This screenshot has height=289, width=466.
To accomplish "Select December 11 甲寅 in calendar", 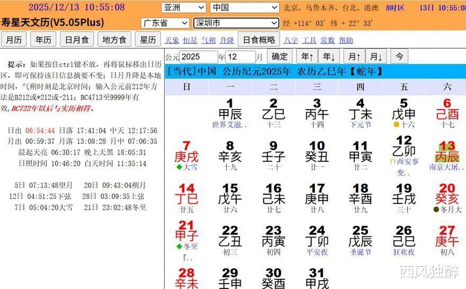I will pos(360,155).
